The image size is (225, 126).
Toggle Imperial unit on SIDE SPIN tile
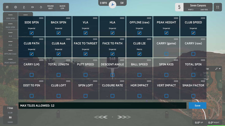31,29
